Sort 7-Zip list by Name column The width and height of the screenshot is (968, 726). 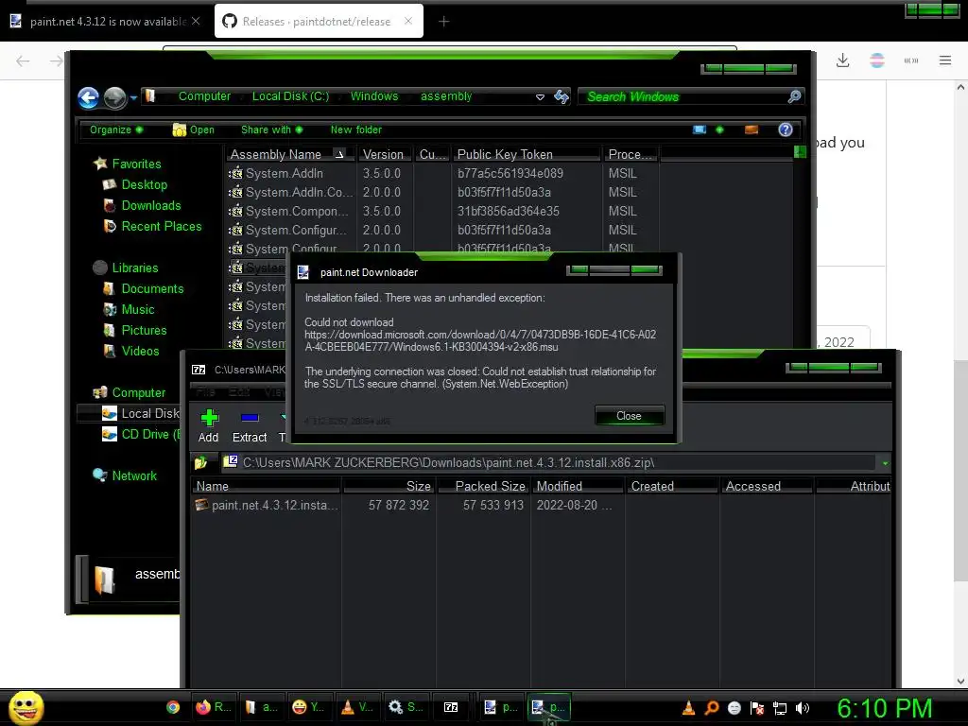[x=266, y=487]
